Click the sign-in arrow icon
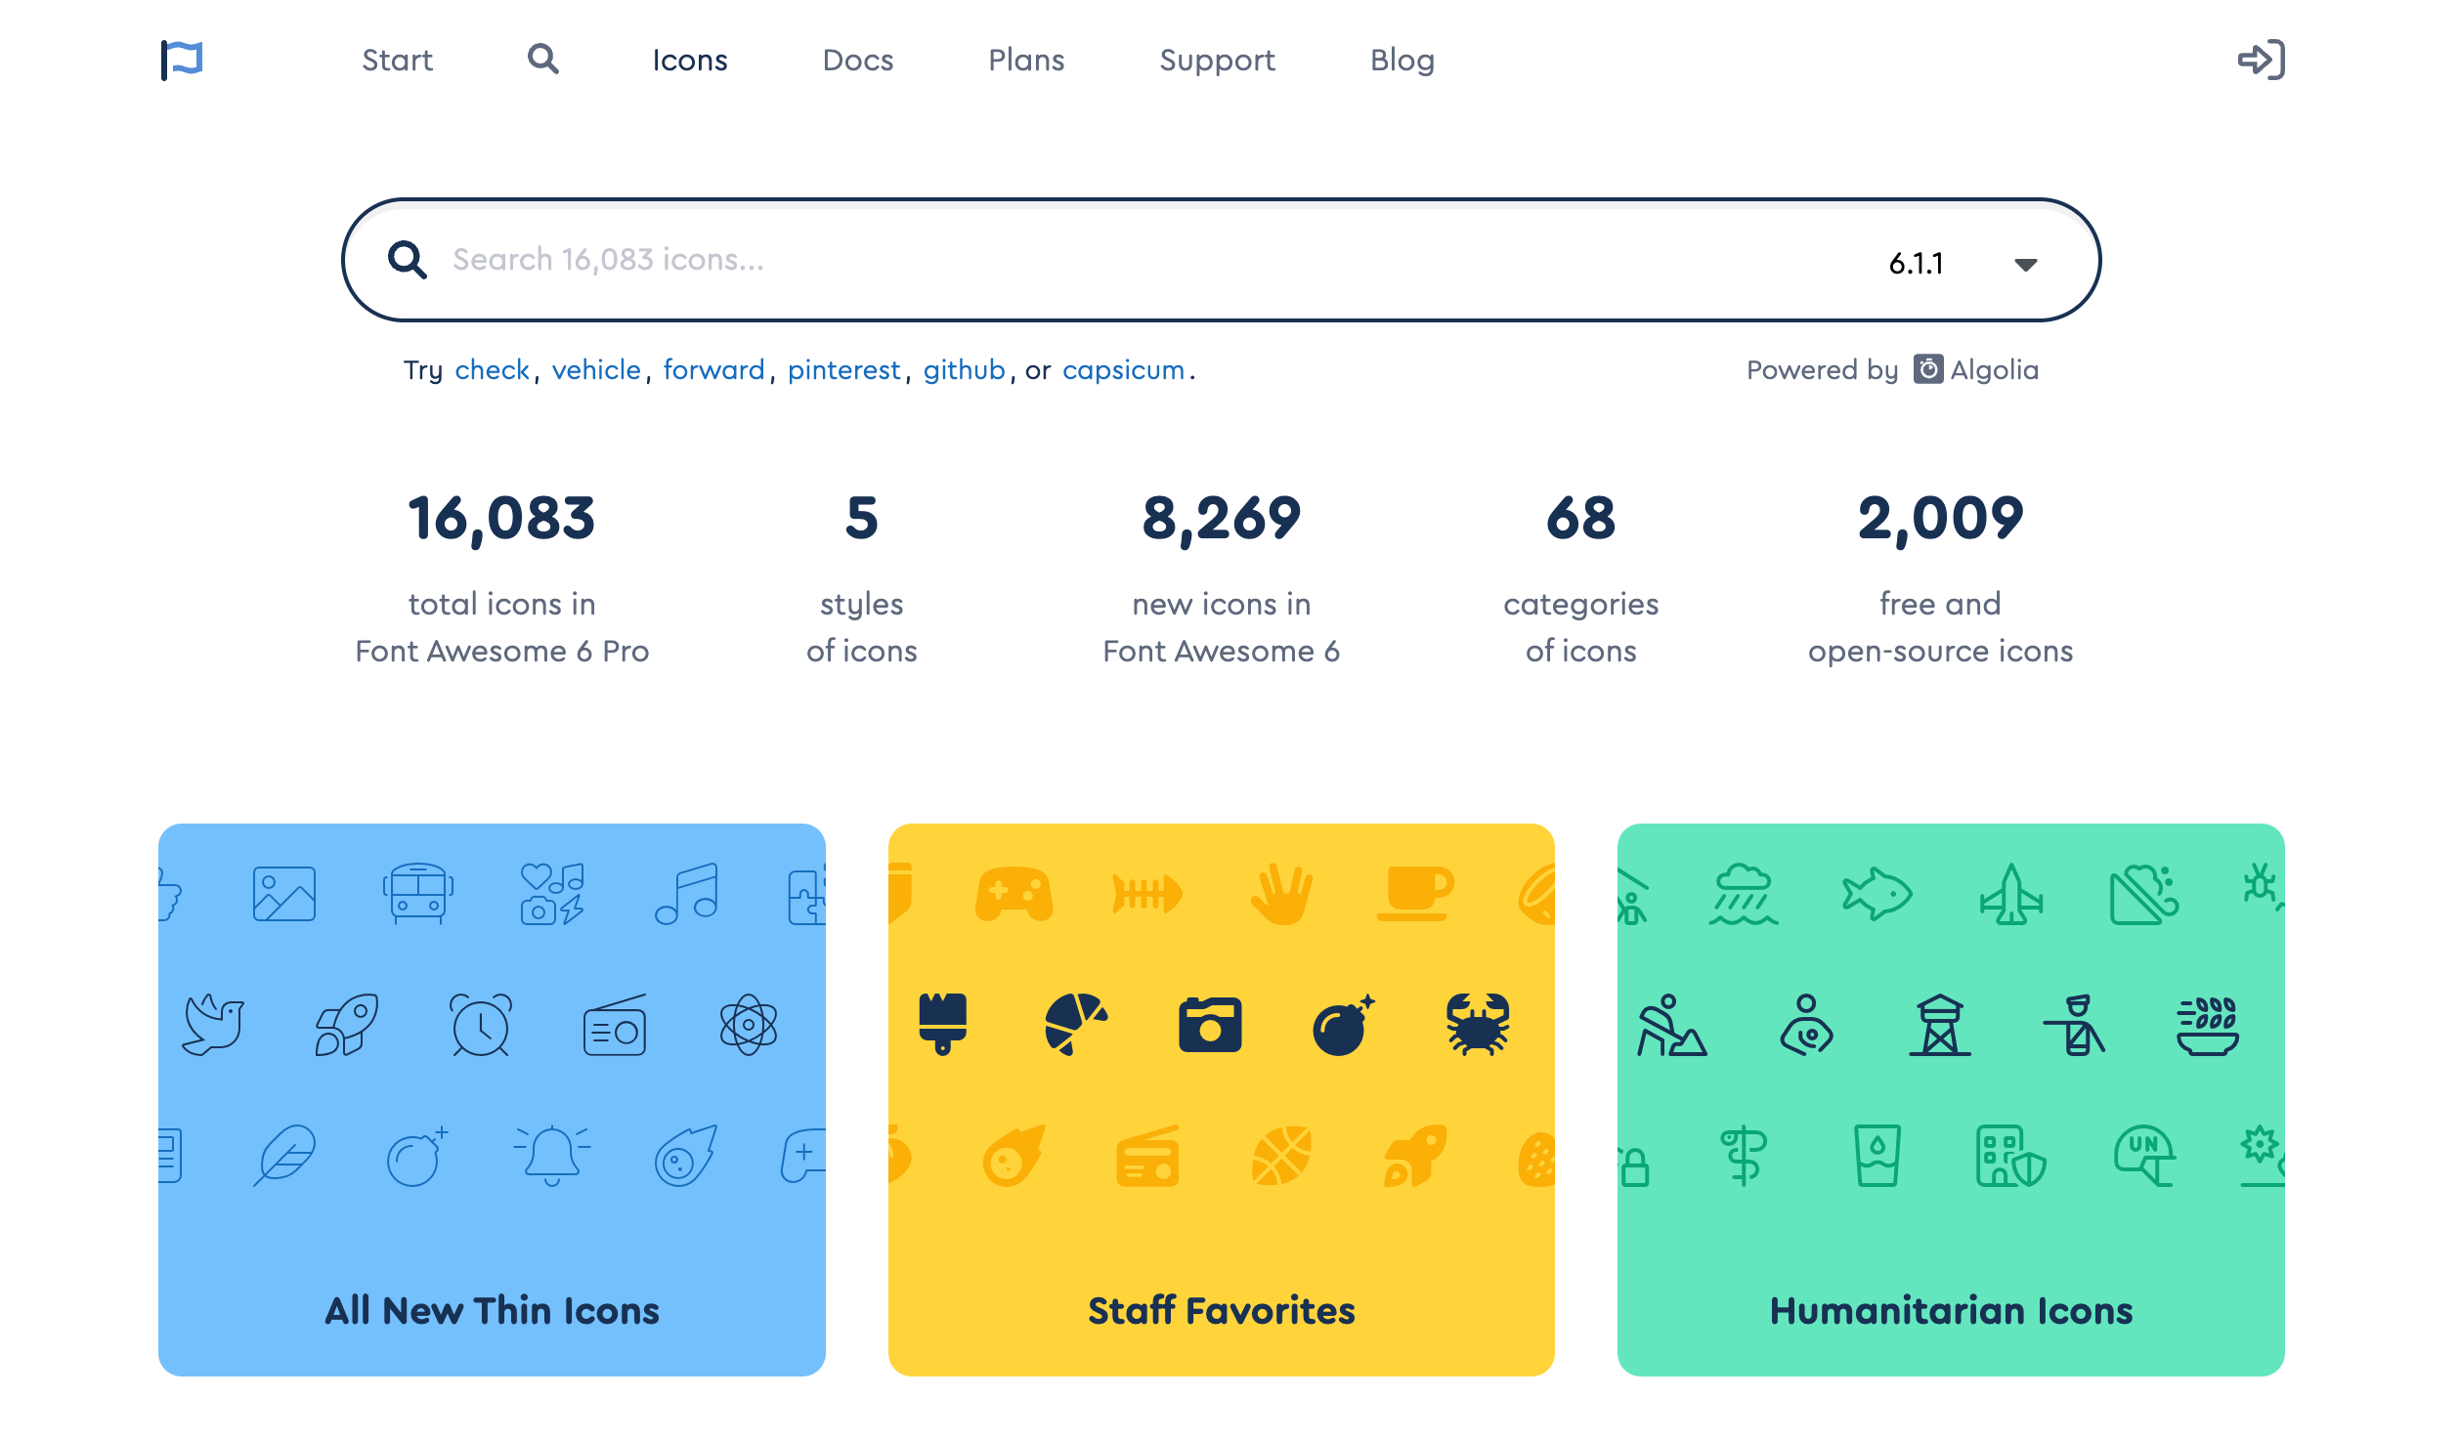 [2261, 60]
